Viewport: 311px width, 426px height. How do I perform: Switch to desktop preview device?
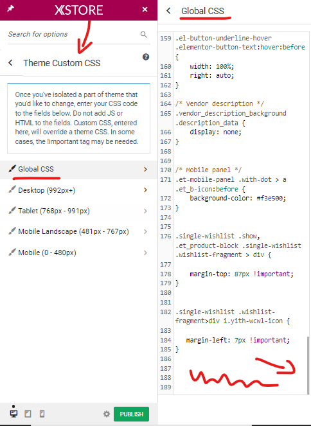tap(13, 414)
